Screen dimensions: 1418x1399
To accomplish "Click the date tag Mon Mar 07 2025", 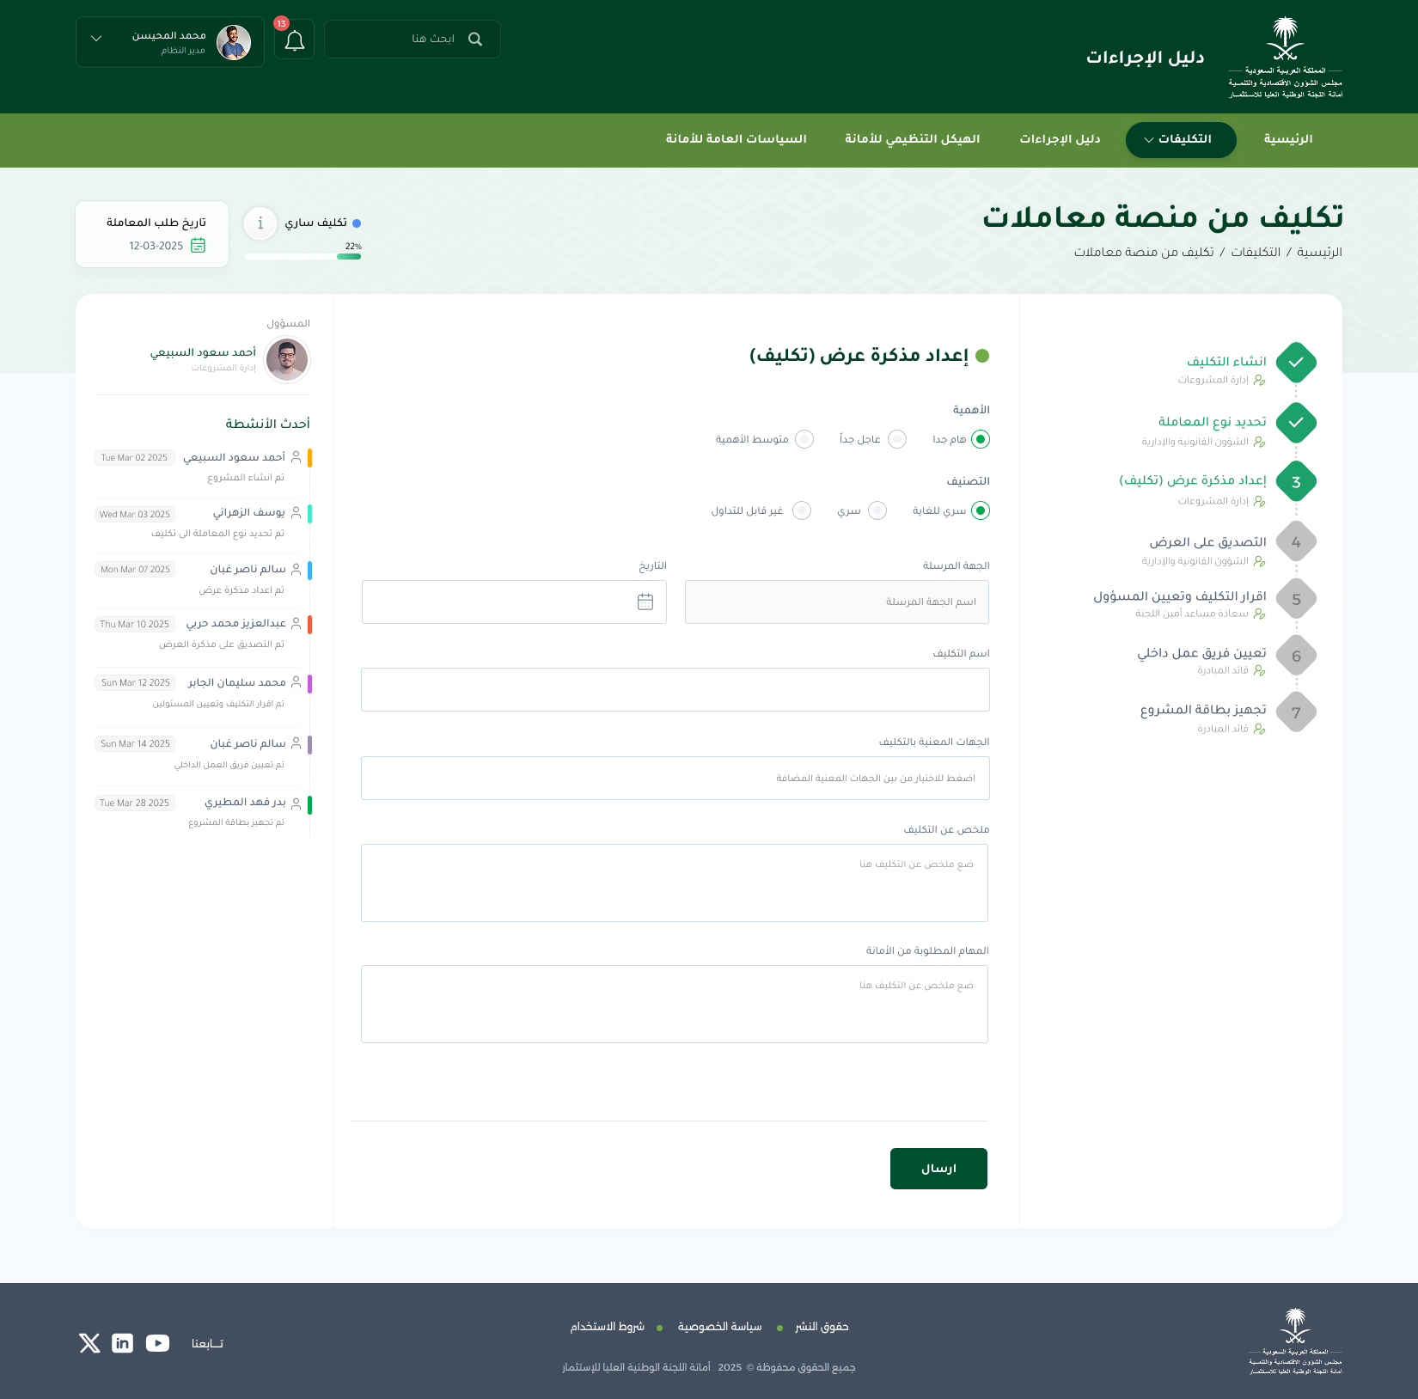I will (135, 570).
